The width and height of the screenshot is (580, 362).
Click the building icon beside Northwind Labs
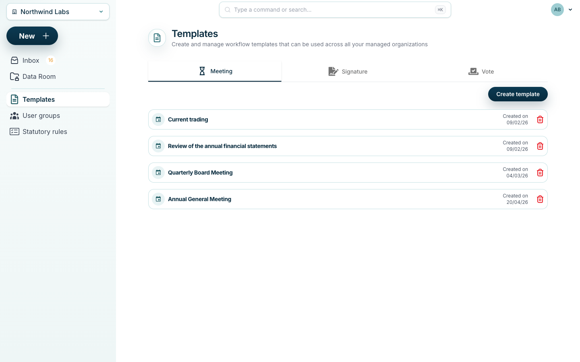point(14,12)
